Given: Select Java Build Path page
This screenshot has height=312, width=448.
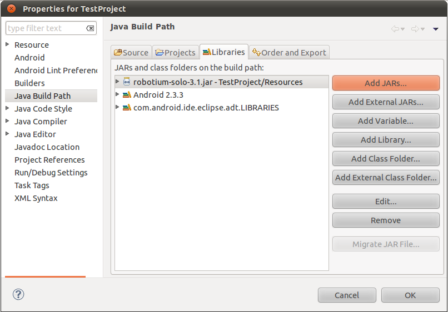Looking at the screenshot, I should pos(51,96).
